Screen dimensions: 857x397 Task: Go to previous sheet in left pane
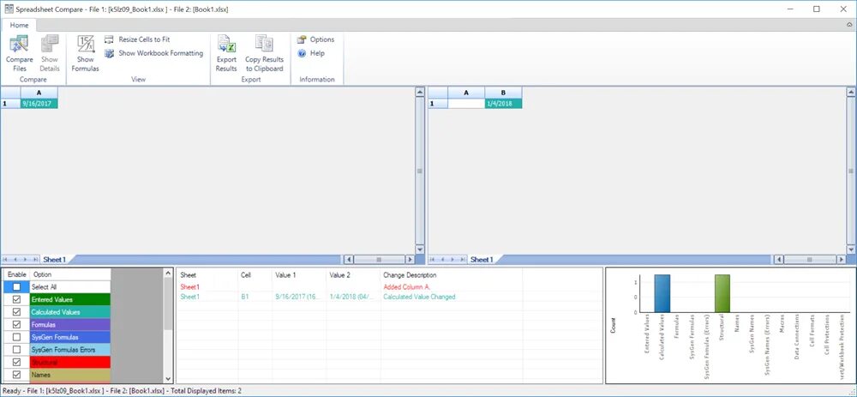pos(15,260)
